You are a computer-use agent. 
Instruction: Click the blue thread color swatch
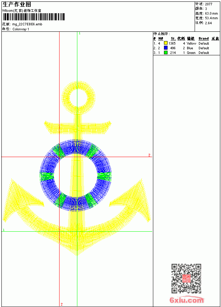[166, 48]
